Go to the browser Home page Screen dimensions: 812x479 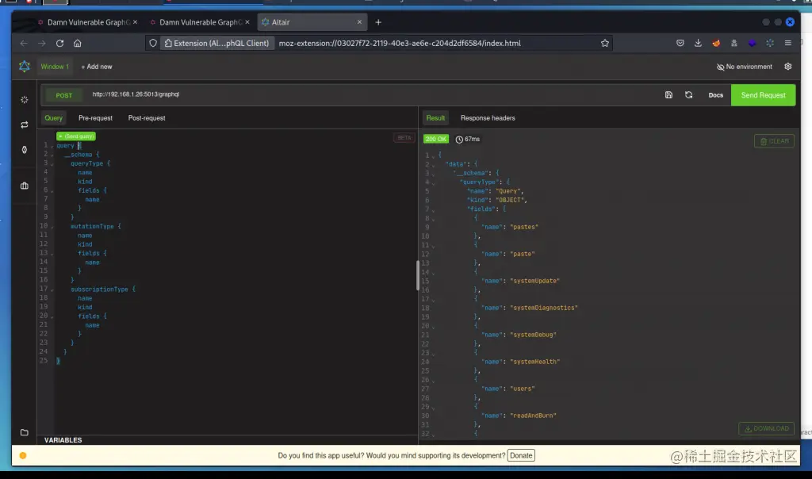click(x=77, y=43)
